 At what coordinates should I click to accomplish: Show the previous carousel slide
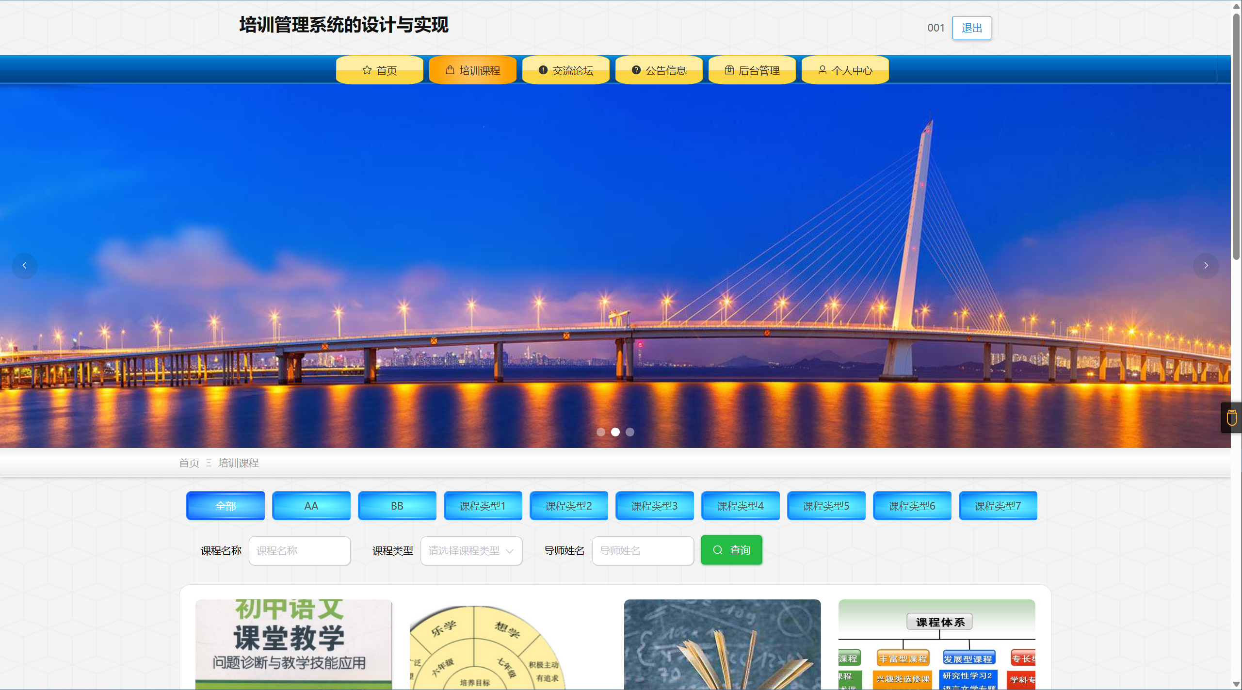(25, 266)
